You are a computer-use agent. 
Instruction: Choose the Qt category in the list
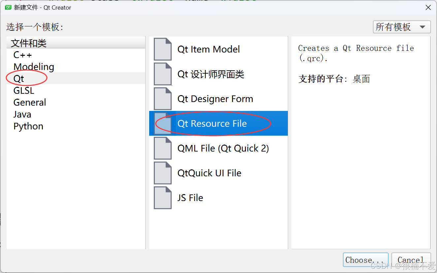coord(76,79)
